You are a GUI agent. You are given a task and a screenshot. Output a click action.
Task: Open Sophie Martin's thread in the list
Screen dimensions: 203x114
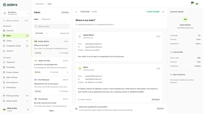click(51, 47)
